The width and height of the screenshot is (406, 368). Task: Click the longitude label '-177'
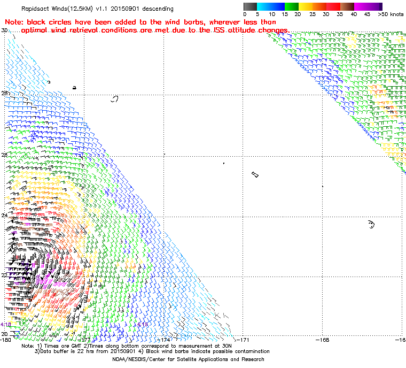pos(85,340)
